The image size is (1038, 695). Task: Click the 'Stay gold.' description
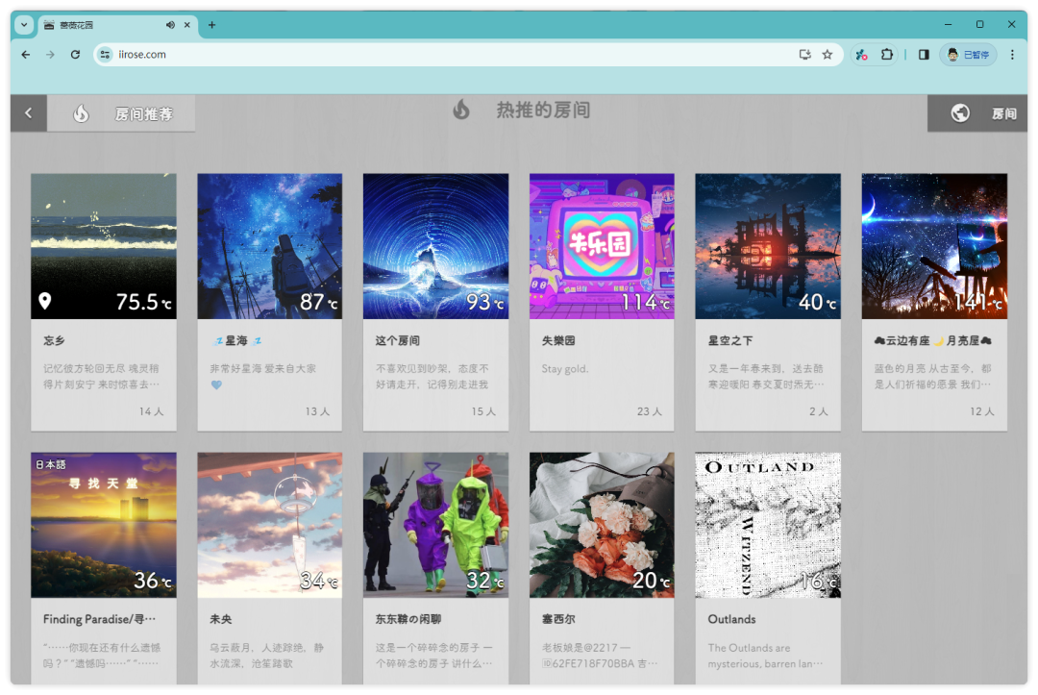pyautogui.click(x=565, y=369)
